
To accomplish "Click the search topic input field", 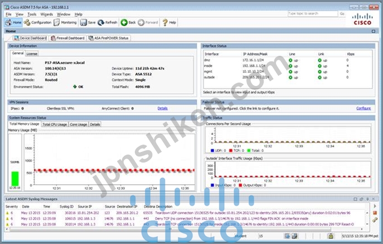I will [x=313, y=14].
